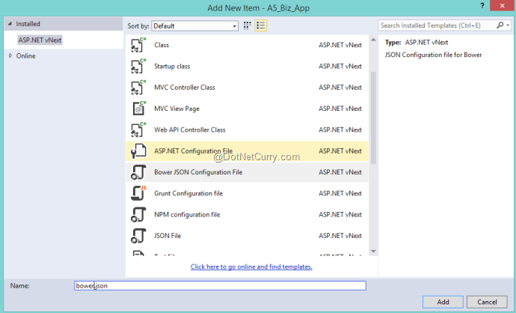Select ASP.NET vNext in the tree
The height and width of the screenshot is (313, 516).
click(x=40, y=40)
